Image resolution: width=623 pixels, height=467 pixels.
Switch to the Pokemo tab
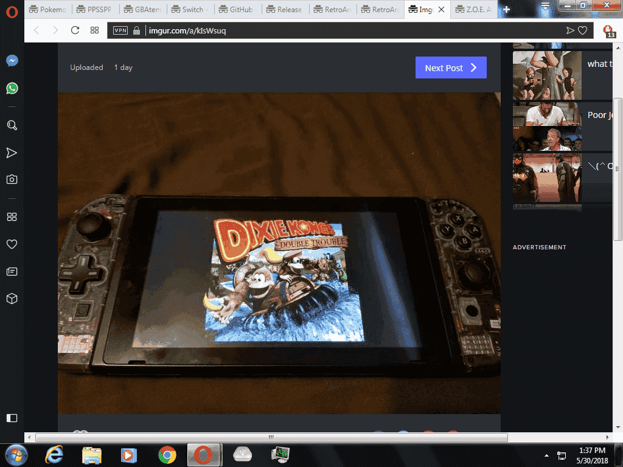tap(47, 10)
